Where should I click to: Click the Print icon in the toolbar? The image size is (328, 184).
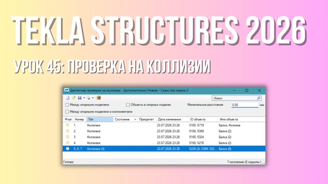click(x=88, y=98)
